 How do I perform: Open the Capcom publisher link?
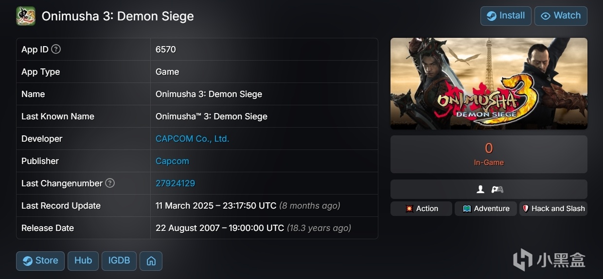point(172,161)
